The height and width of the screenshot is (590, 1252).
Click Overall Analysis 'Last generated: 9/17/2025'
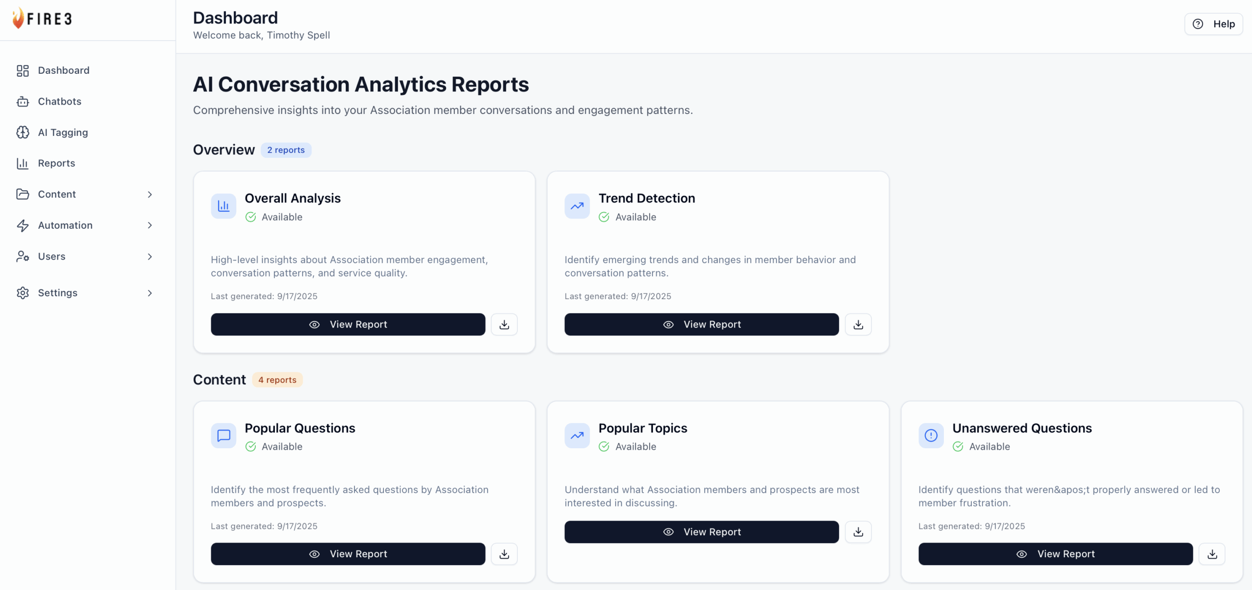click(264, 296)
